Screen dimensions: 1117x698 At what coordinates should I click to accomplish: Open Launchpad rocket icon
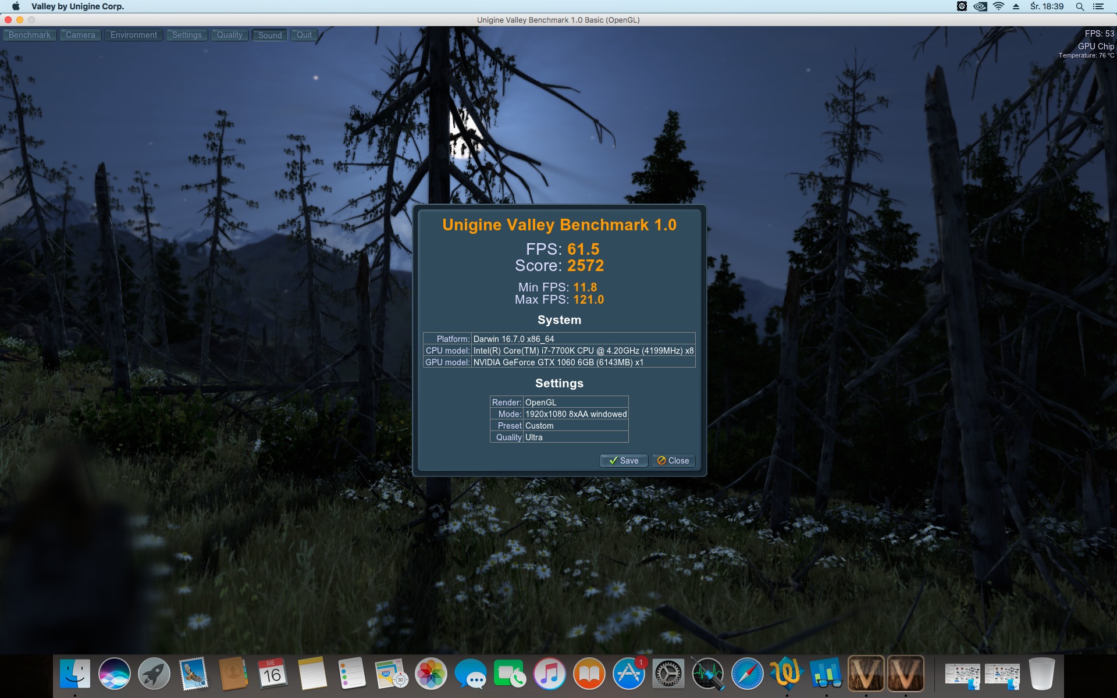coord(154,674)
